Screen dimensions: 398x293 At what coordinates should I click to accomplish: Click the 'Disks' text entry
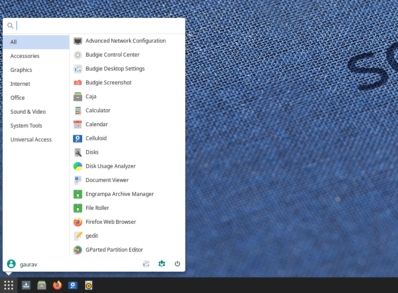pos(92,152)
